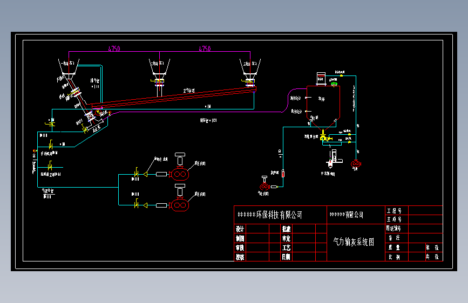468x303 pixels.
Task: Select the bag filter unit on top of the silo
Action: click(x=321, y=79)
